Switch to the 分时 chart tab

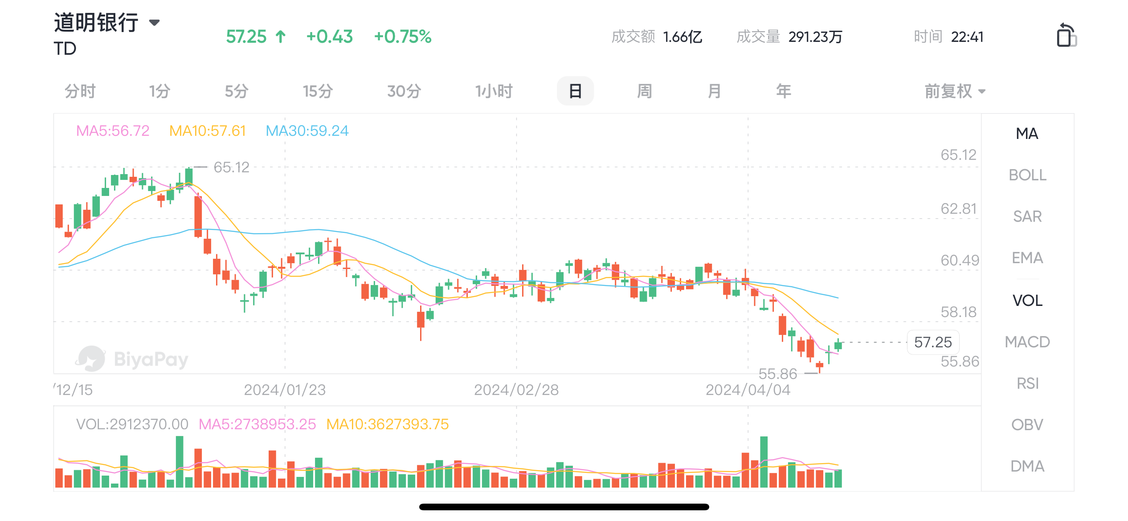(80, 91)
